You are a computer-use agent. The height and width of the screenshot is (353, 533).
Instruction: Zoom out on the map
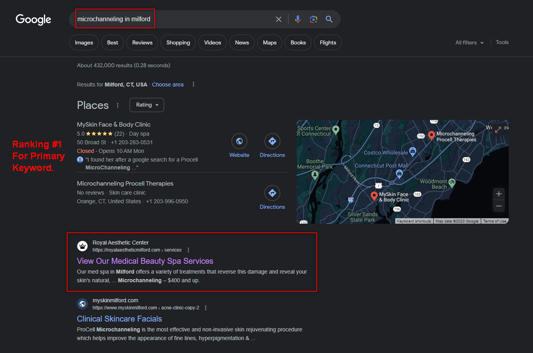click(x=499, y=206)
